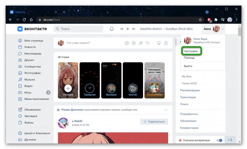Go to browser home page icon
This screenshot has width=247, height=149.
tap(31, 20)
